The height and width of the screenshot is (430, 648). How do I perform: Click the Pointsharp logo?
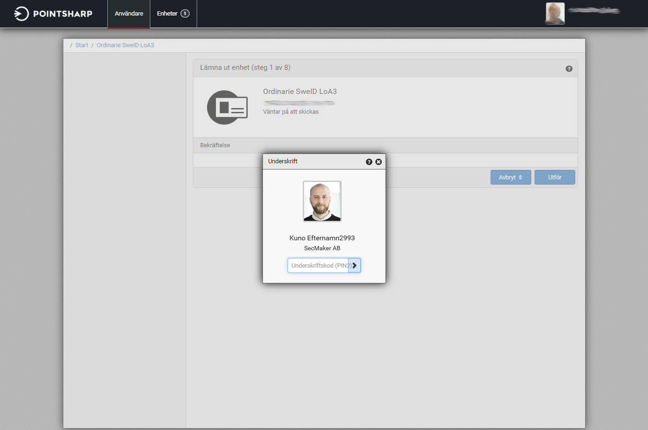click(x=53, y=14)
